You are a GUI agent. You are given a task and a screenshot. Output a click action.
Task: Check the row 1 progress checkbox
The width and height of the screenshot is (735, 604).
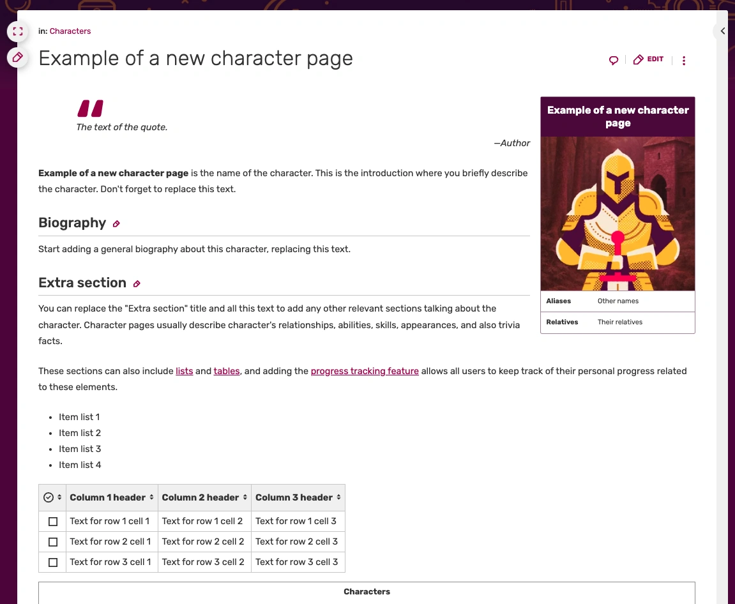(x=53, y=522)
